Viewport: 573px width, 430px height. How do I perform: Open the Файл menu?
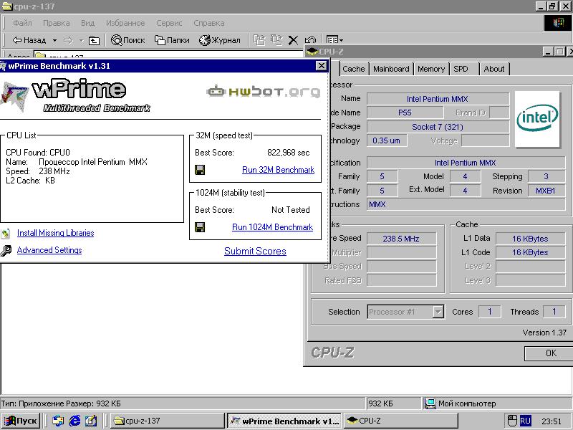coord(22,23)
